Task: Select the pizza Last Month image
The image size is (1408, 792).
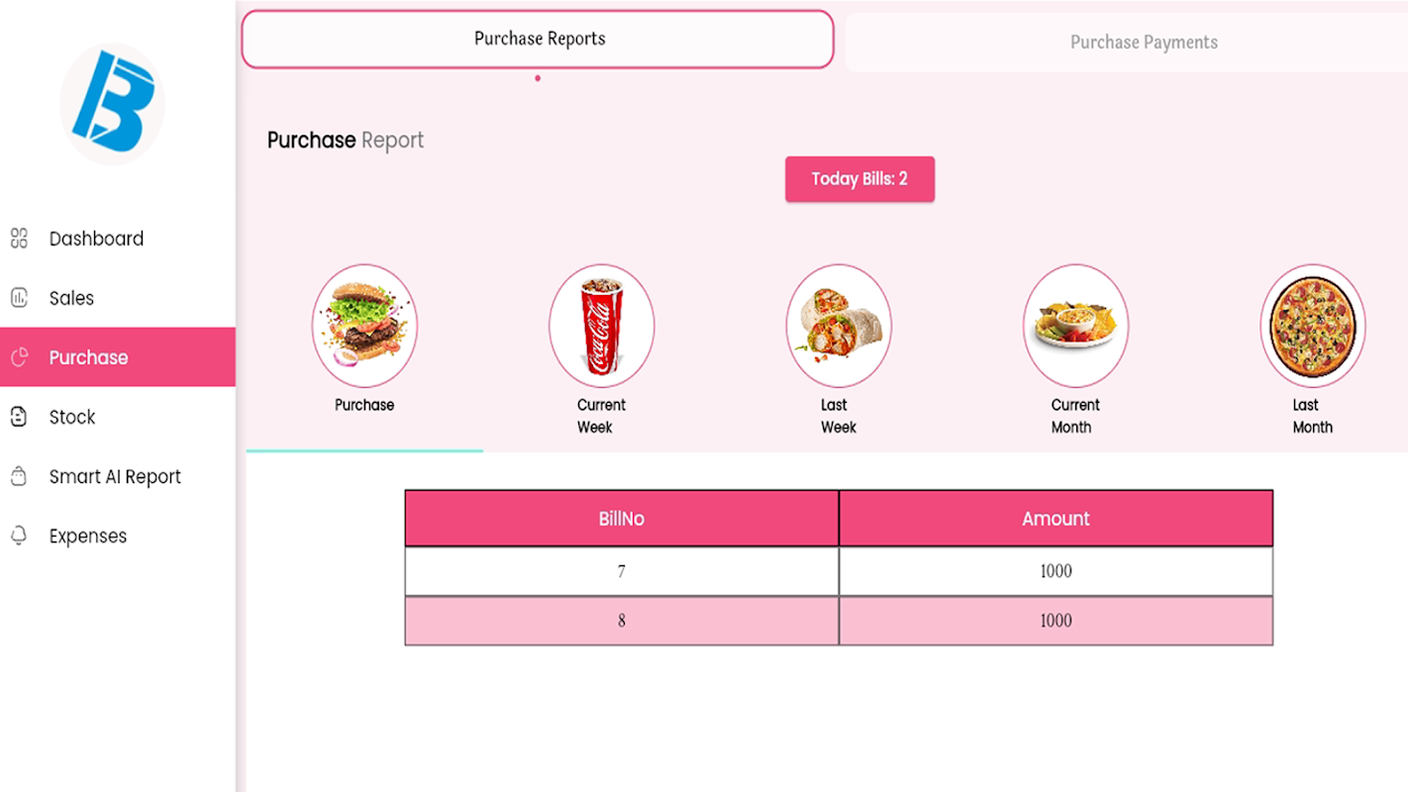Action: (1312, 326)
